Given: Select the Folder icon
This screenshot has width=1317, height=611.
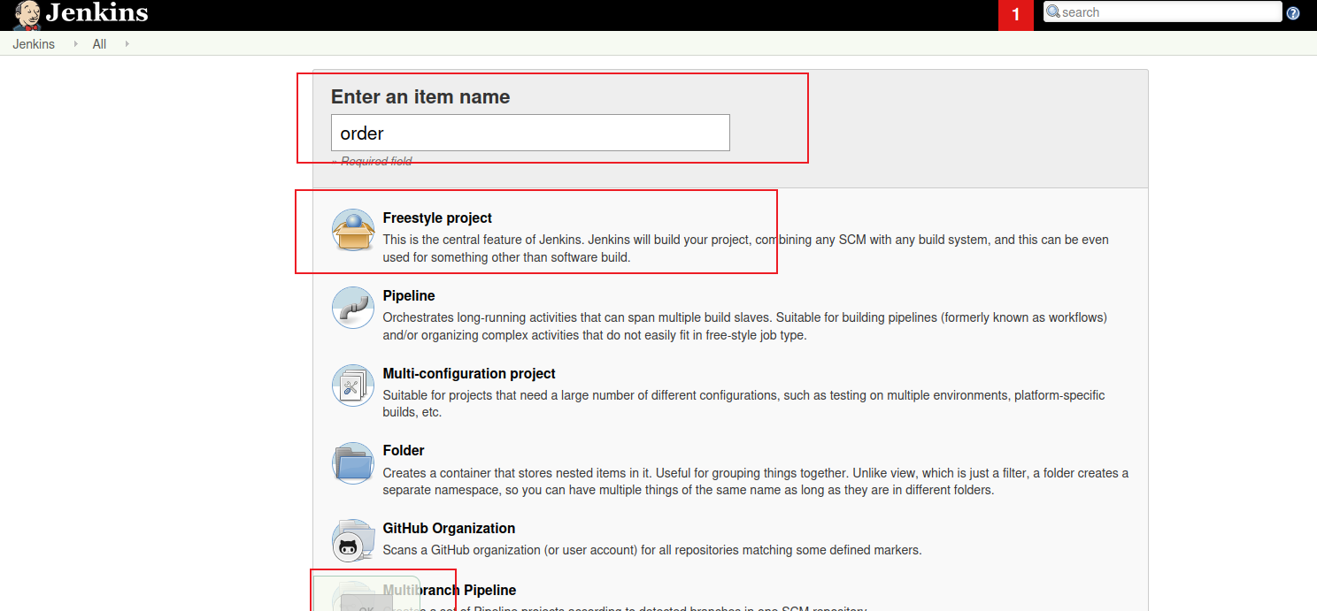Looking at the screenshot, I should coord(353,462).
